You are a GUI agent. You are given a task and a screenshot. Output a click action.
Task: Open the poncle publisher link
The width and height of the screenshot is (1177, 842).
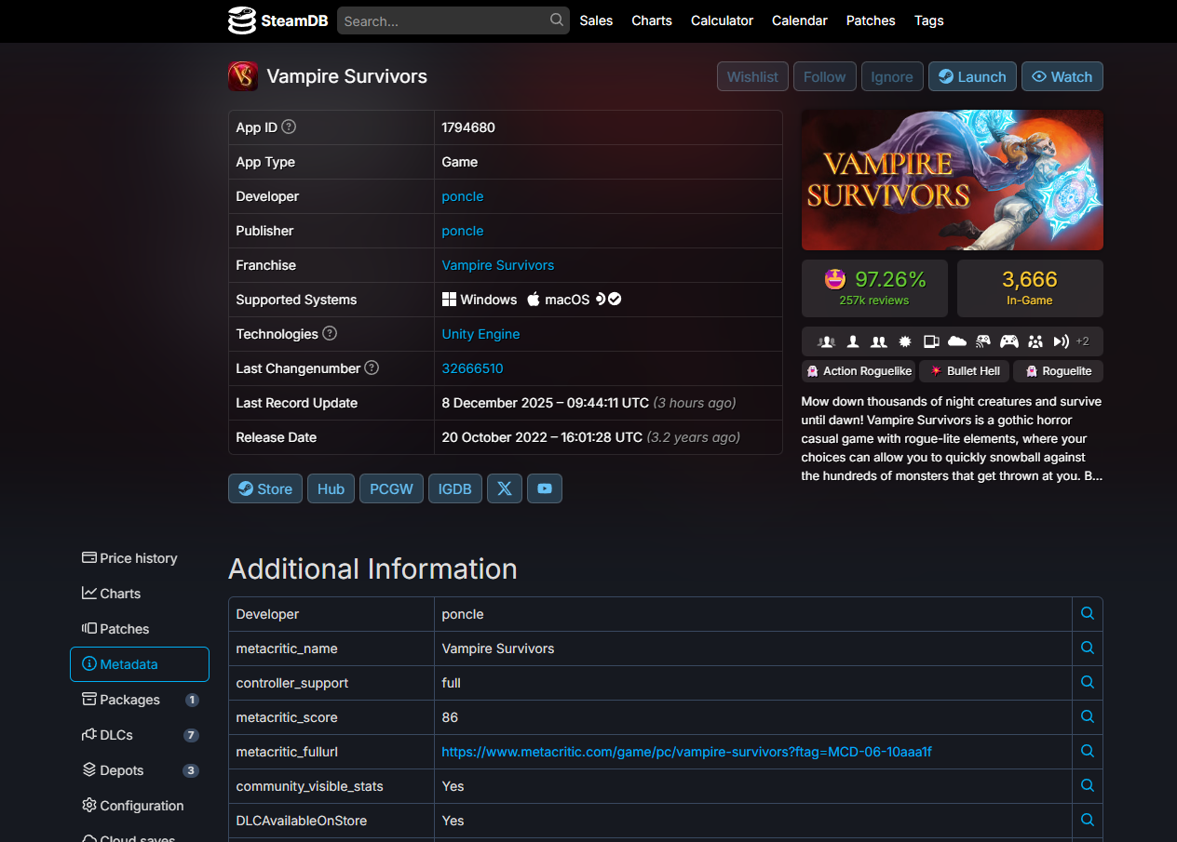click(463, 231)
